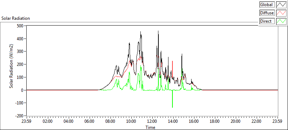Screen dimensions: 288x130
Task: Click the -100 y-axis value
Action: click(19, 103)
